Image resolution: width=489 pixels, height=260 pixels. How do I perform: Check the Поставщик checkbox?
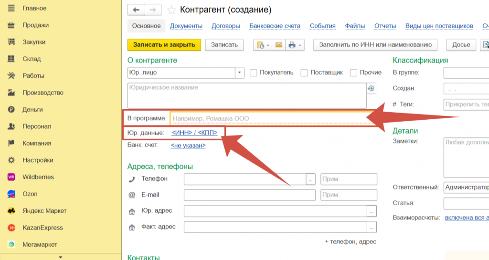[304, 73]
